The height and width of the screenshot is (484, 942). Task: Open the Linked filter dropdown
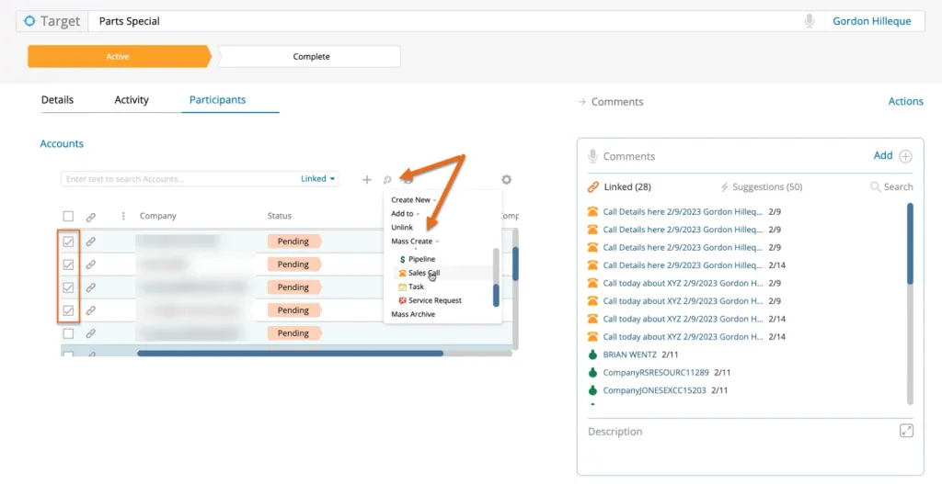318,179
